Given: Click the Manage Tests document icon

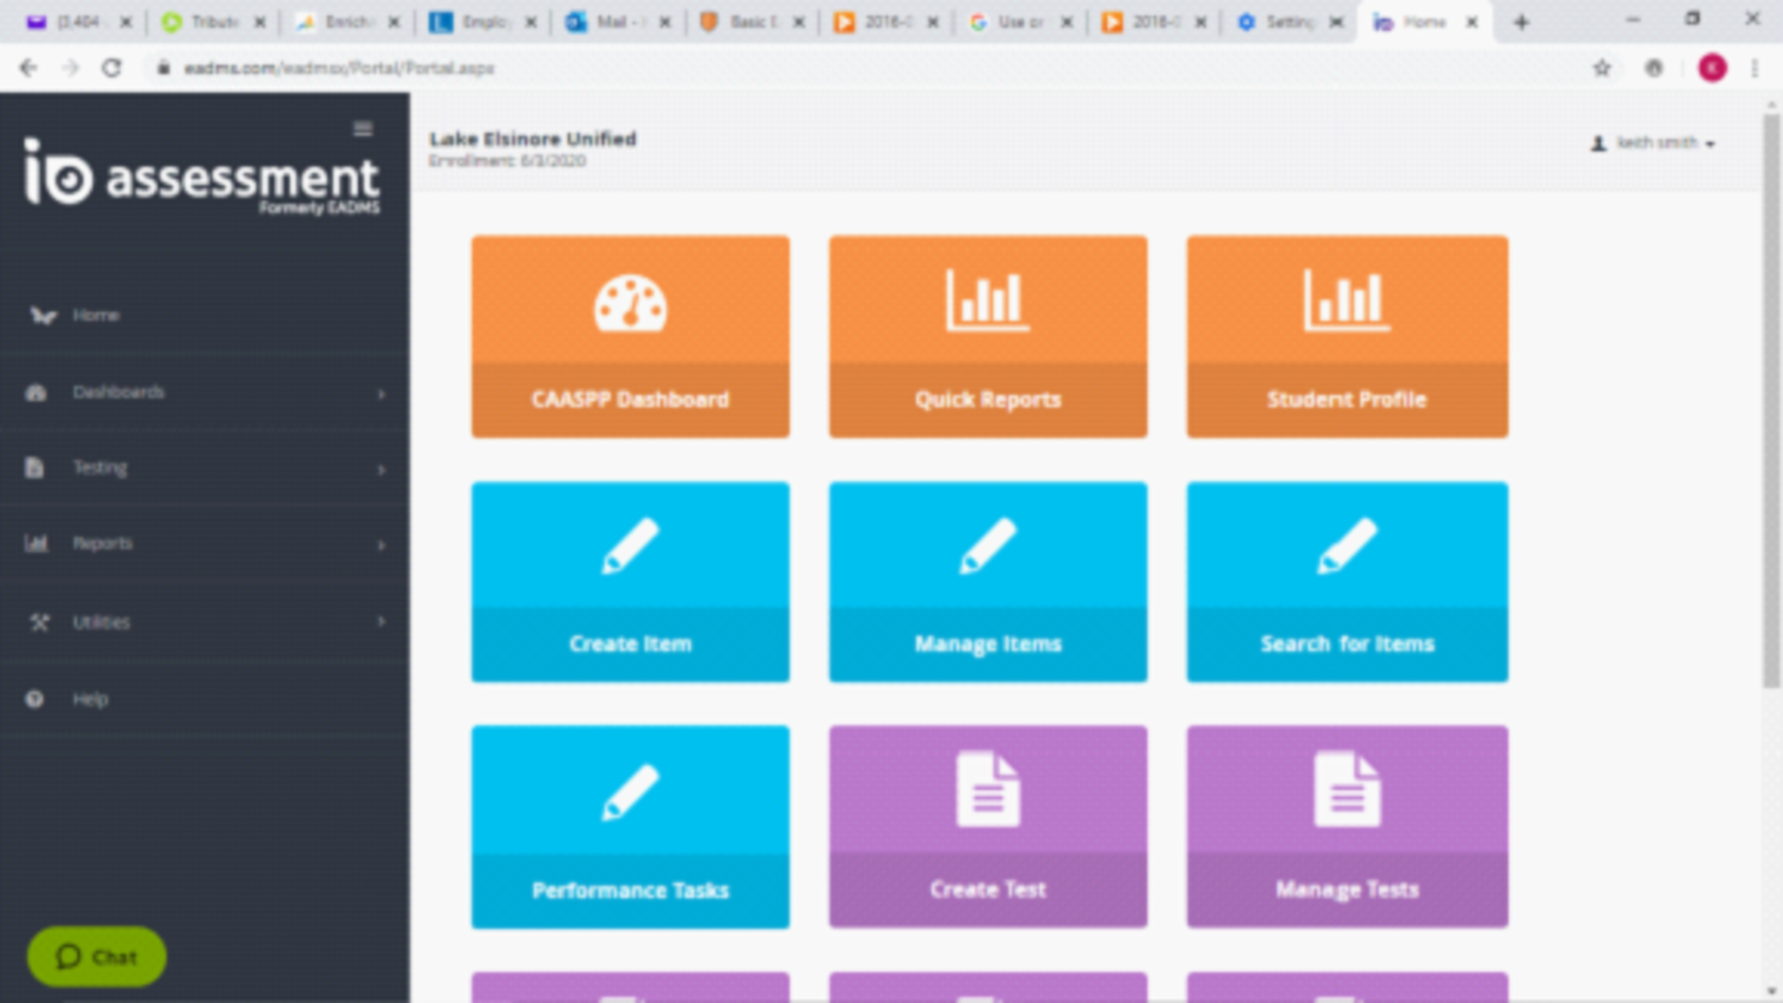Looking at the screenshot, I should (x=1346, y=790).
